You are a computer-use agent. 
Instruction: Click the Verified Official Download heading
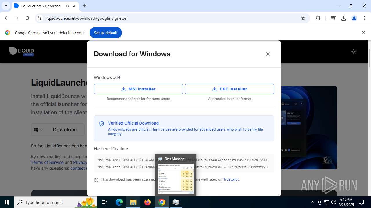click(x=133, y=123)
